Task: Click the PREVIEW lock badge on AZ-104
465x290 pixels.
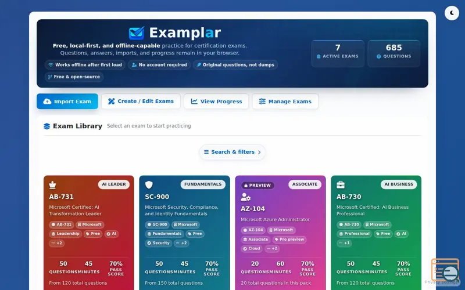Action: (257, 186)
